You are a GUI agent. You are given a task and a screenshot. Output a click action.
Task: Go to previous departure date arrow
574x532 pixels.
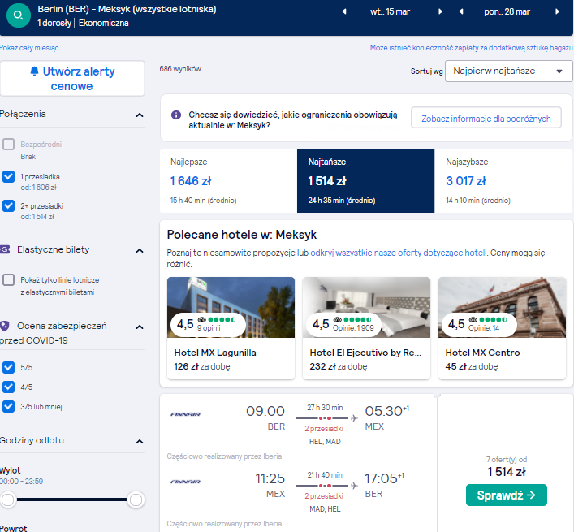point(344,11)
